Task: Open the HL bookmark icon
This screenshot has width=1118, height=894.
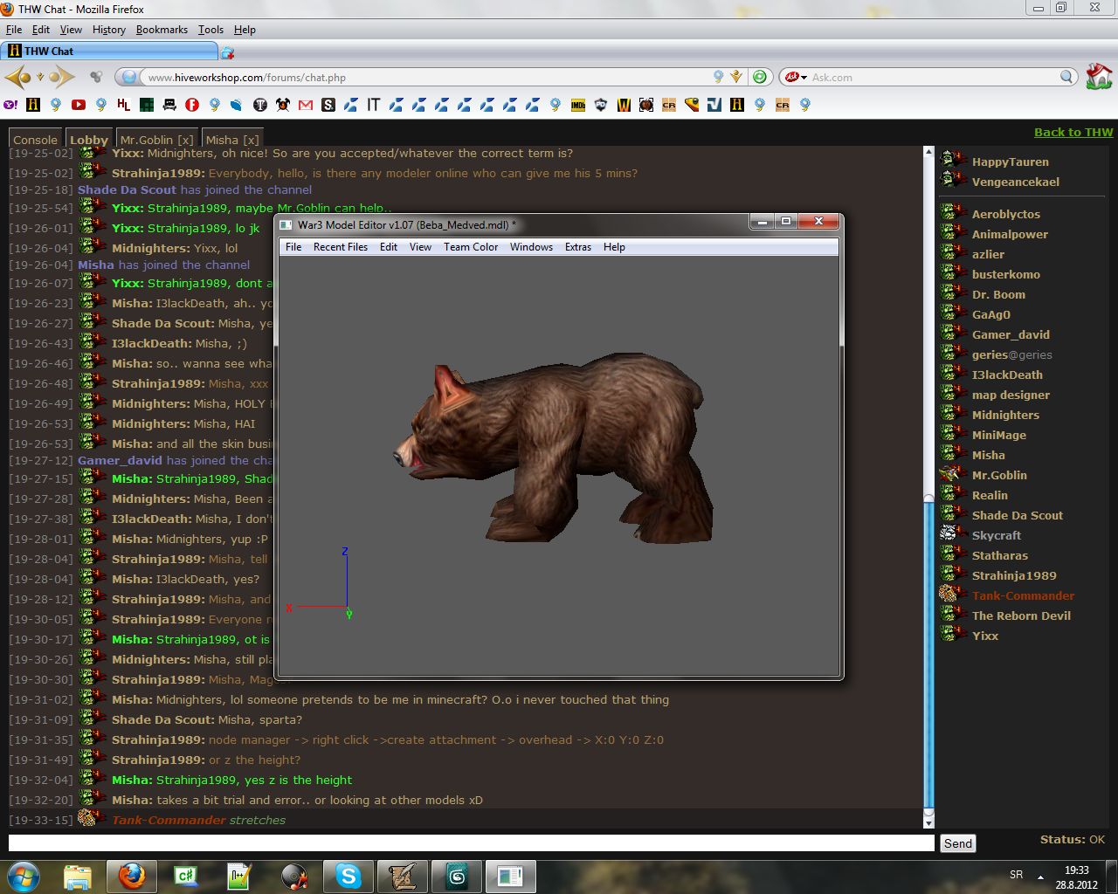Action: pyautogui.click(x=124, y=105)
